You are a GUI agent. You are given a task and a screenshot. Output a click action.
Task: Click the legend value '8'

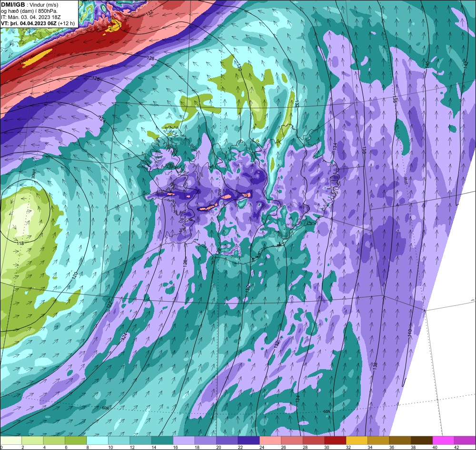tap(87, 447)
